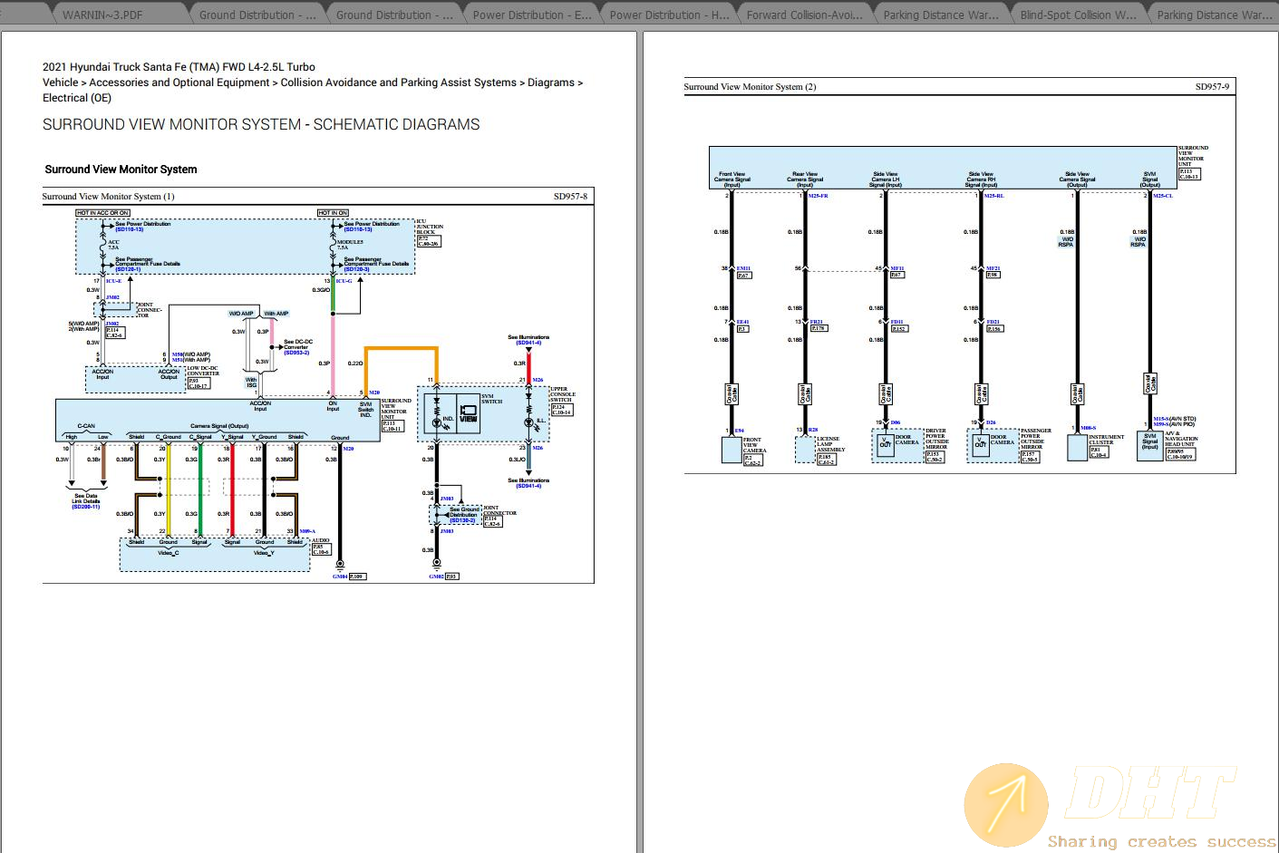Click the VIEW icon in SVM switch
The image size is (1279, 853).
(468, 413)
